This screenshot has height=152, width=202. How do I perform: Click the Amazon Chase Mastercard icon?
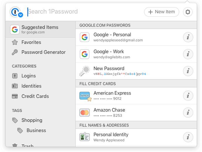85,113
